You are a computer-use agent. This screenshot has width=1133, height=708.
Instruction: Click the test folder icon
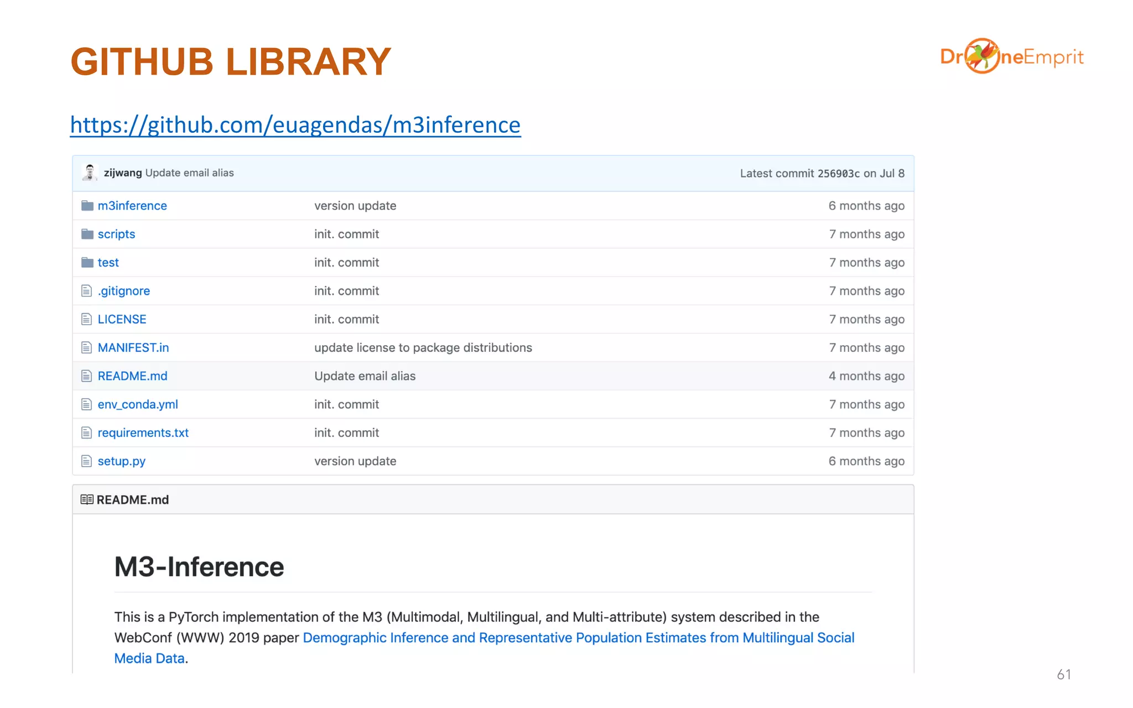(x=87, y=262)
